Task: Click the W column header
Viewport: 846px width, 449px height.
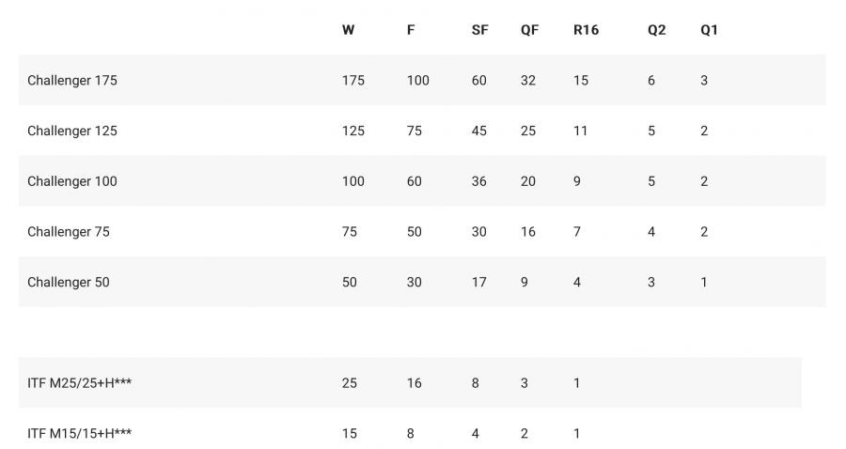Action: tap(348, 30)
